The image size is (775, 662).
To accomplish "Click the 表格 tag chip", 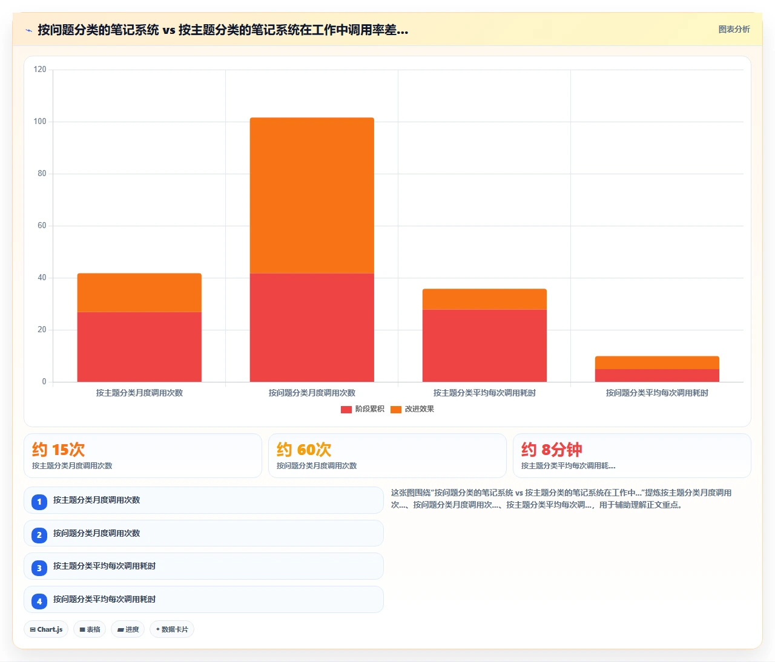I will click(90, 629).
